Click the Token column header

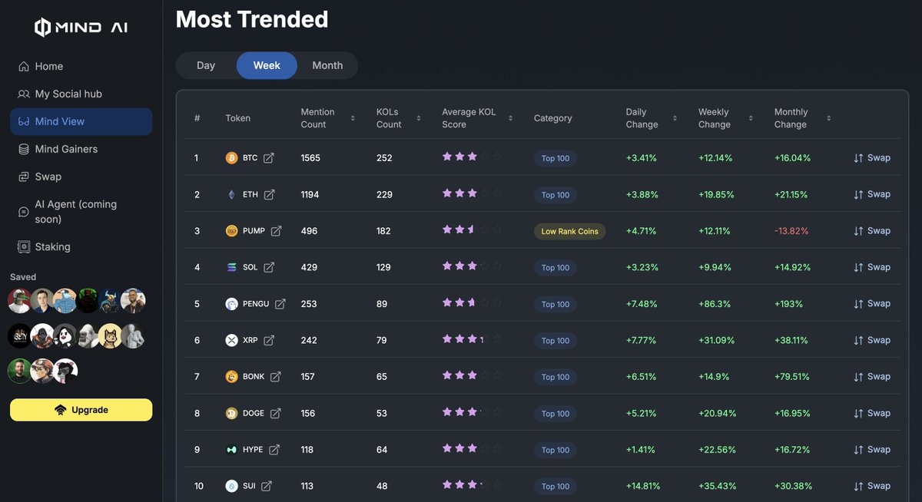coord(237,118)
